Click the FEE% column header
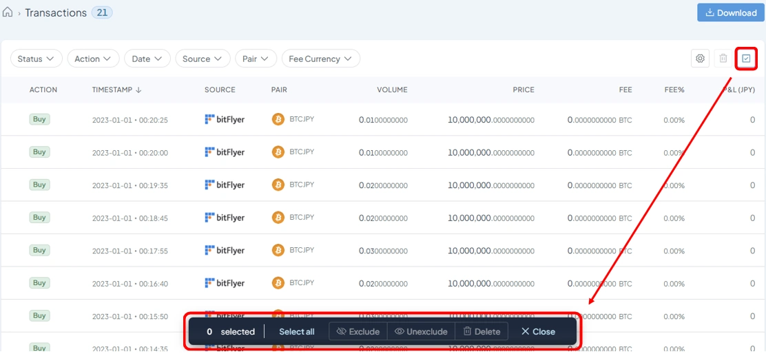Viewport: 766px width, 354px height. pyautogui.click(x=674, y=90)
